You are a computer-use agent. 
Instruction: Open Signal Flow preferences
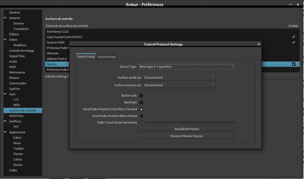[17, 56]
